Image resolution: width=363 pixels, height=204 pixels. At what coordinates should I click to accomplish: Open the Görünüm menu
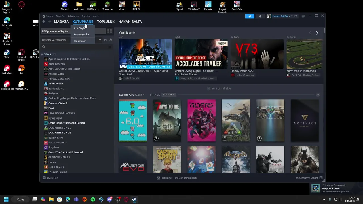(60, 16)
